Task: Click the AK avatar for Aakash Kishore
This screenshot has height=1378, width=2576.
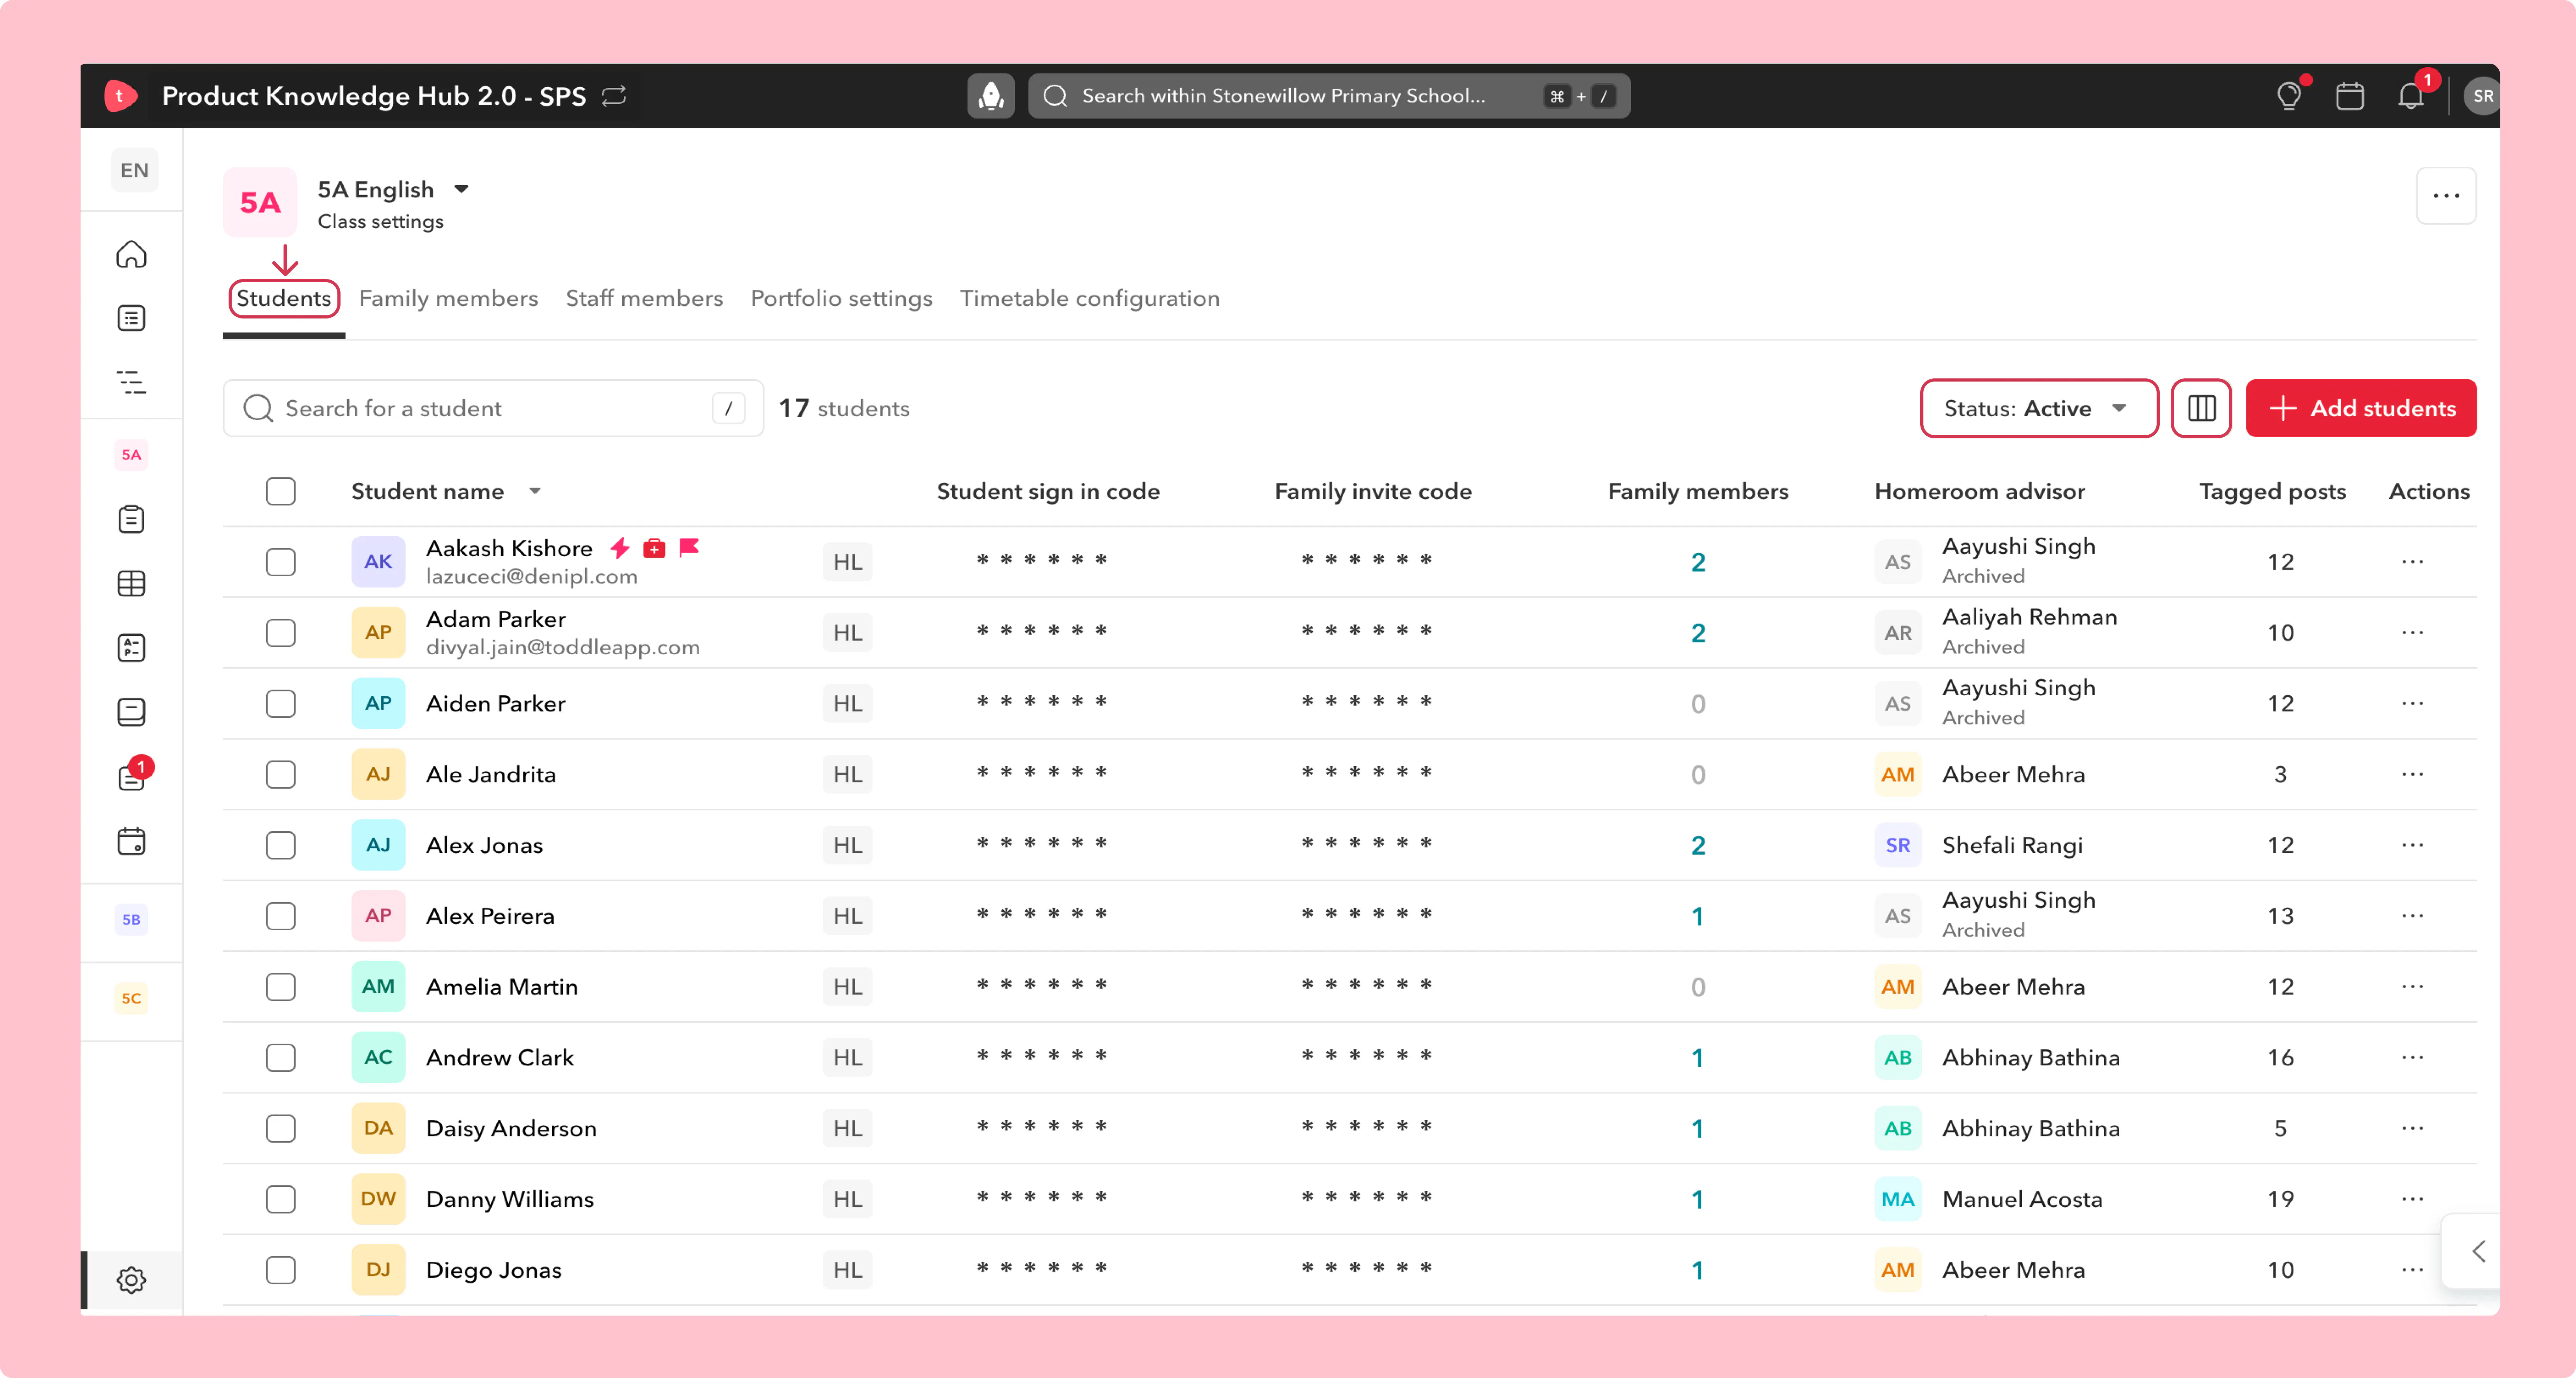Action: [378, 562]
